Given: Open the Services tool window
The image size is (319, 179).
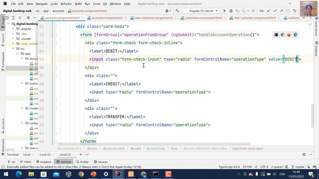Looking at the screenshot, I should [101, 162].
